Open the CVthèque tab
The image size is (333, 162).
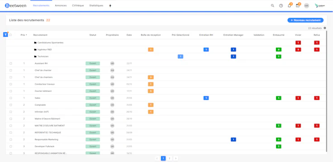tap(78, 6)
